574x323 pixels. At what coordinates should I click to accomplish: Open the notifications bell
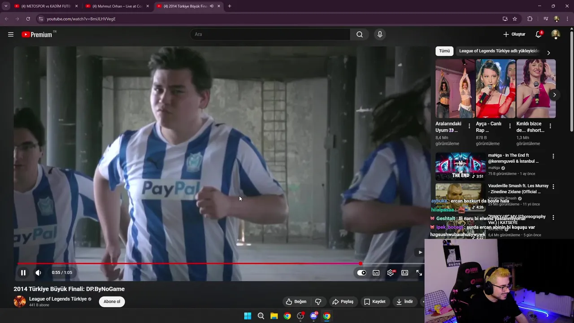(539, 35)
